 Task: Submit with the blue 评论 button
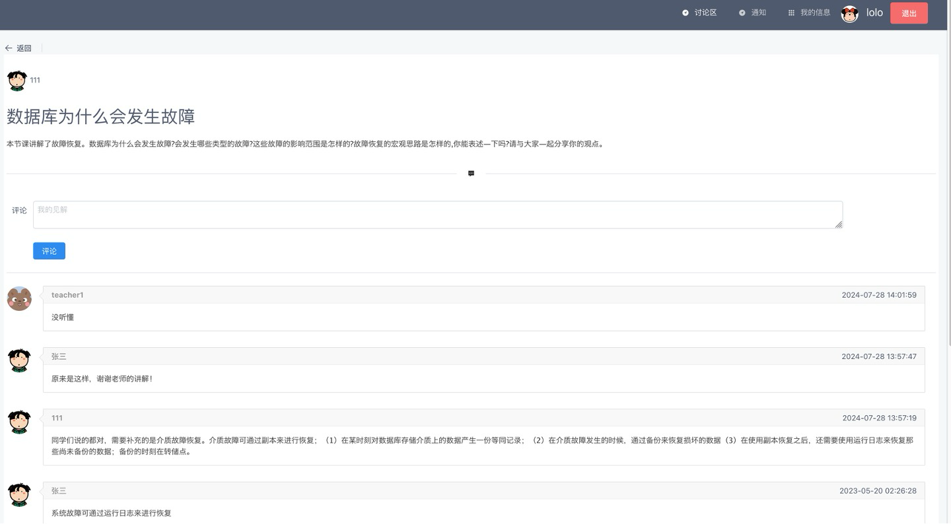49,251
